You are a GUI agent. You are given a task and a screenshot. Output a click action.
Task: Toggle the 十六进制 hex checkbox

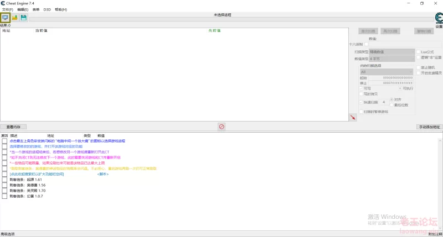coord(367,44)
